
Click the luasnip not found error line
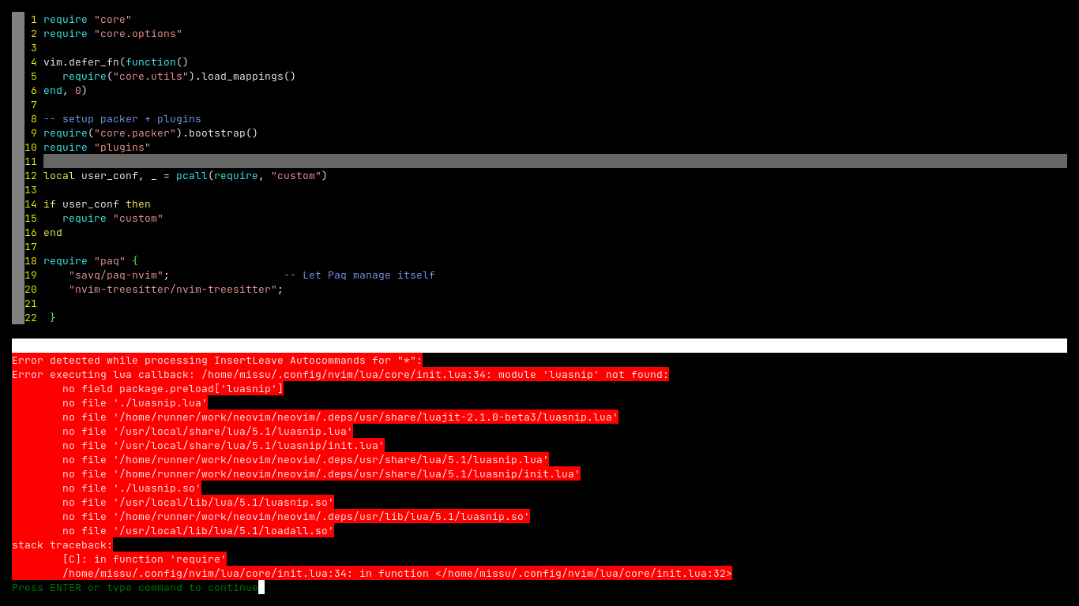tap(340, 374)
